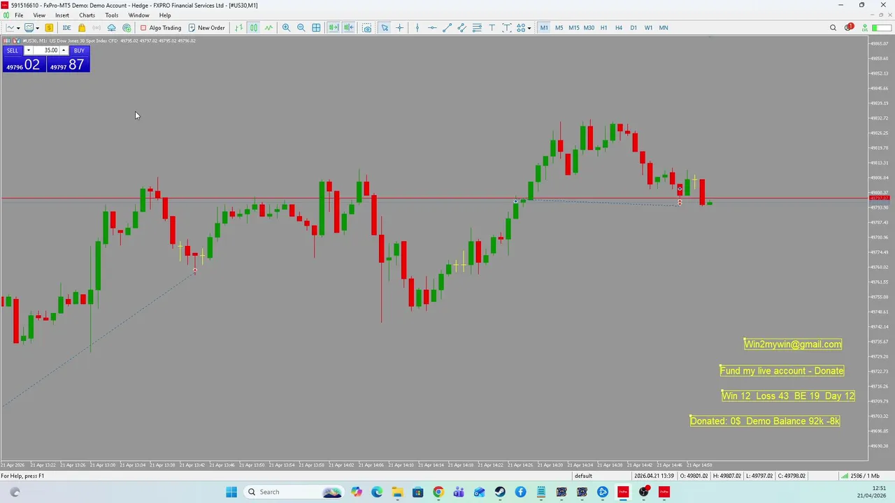
Task: Take chart screenshot with camera icon
Action: tap(367, 28)
